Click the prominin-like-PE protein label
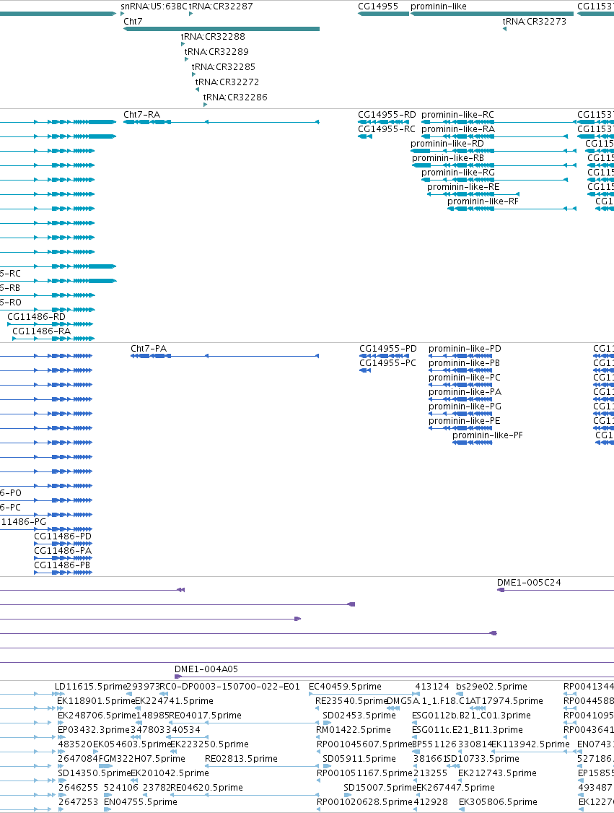The height and width of the screenshot is (813, 614). click(464, 420)
